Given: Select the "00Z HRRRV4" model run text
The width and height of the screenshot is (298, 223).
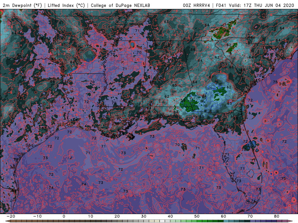Looking at the screenshot, I should (x=196, y=5).
